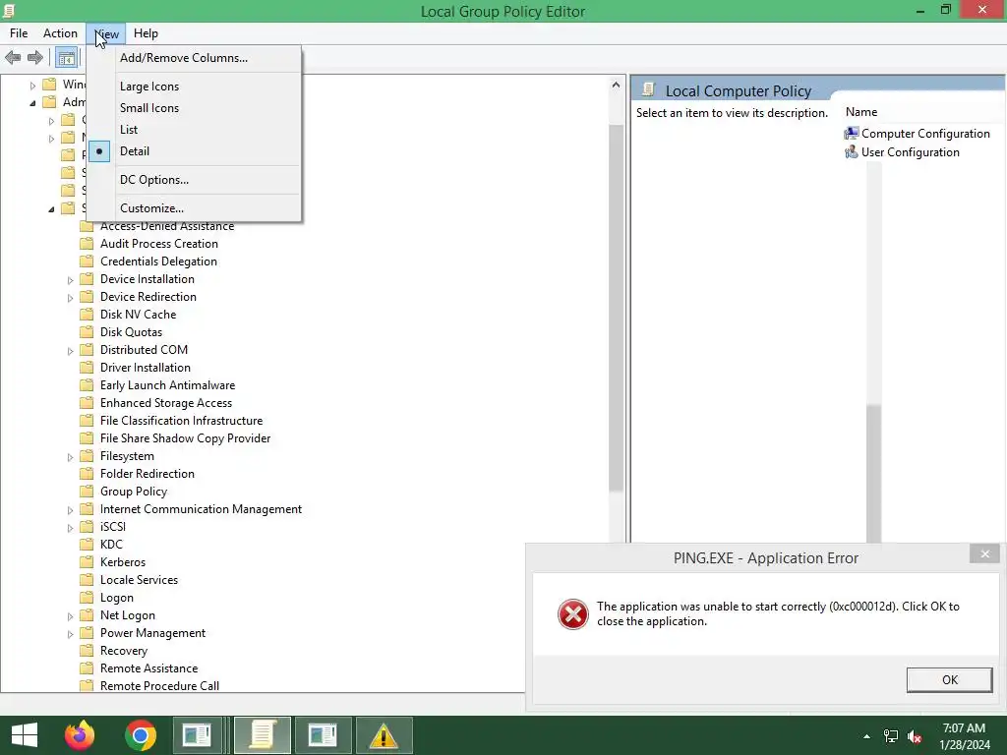Click the Computer Configuration icon in Name list

point(851,134)
